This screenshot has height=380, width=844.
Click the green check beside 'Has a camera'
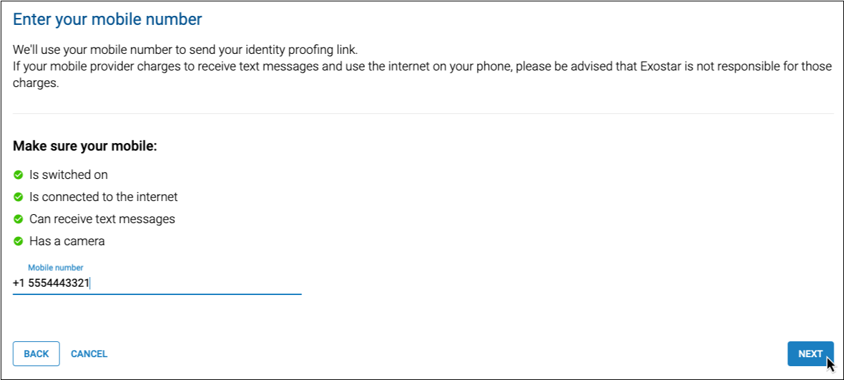19,241
